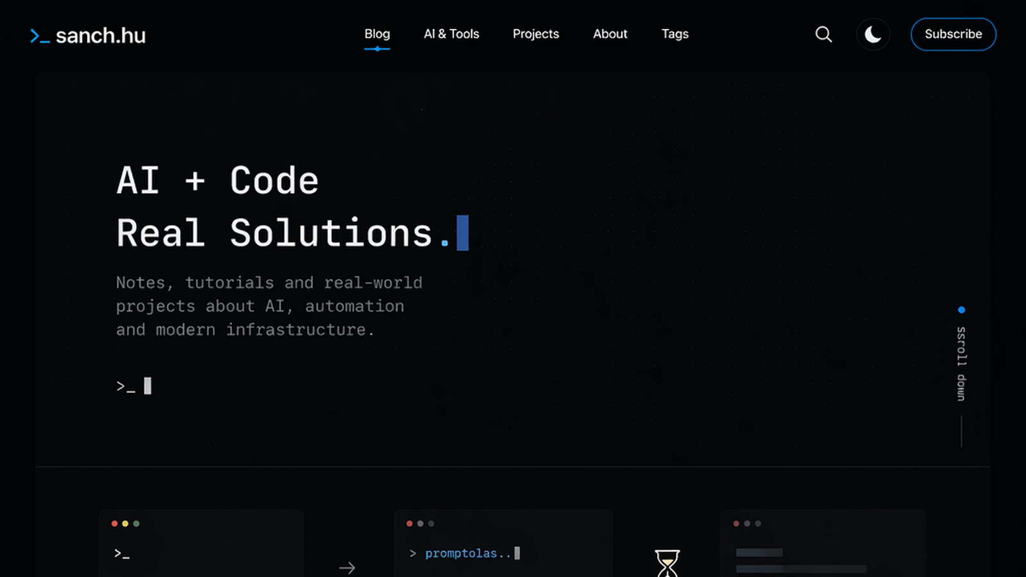Image resolution: width=1026 pixels, height=577 pixels.
Task: Click the blue terminal prompt logo icon
Action: point(40,37)
